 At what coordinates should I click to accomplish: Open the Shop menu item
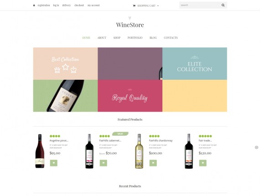click(x=117, y=38)
